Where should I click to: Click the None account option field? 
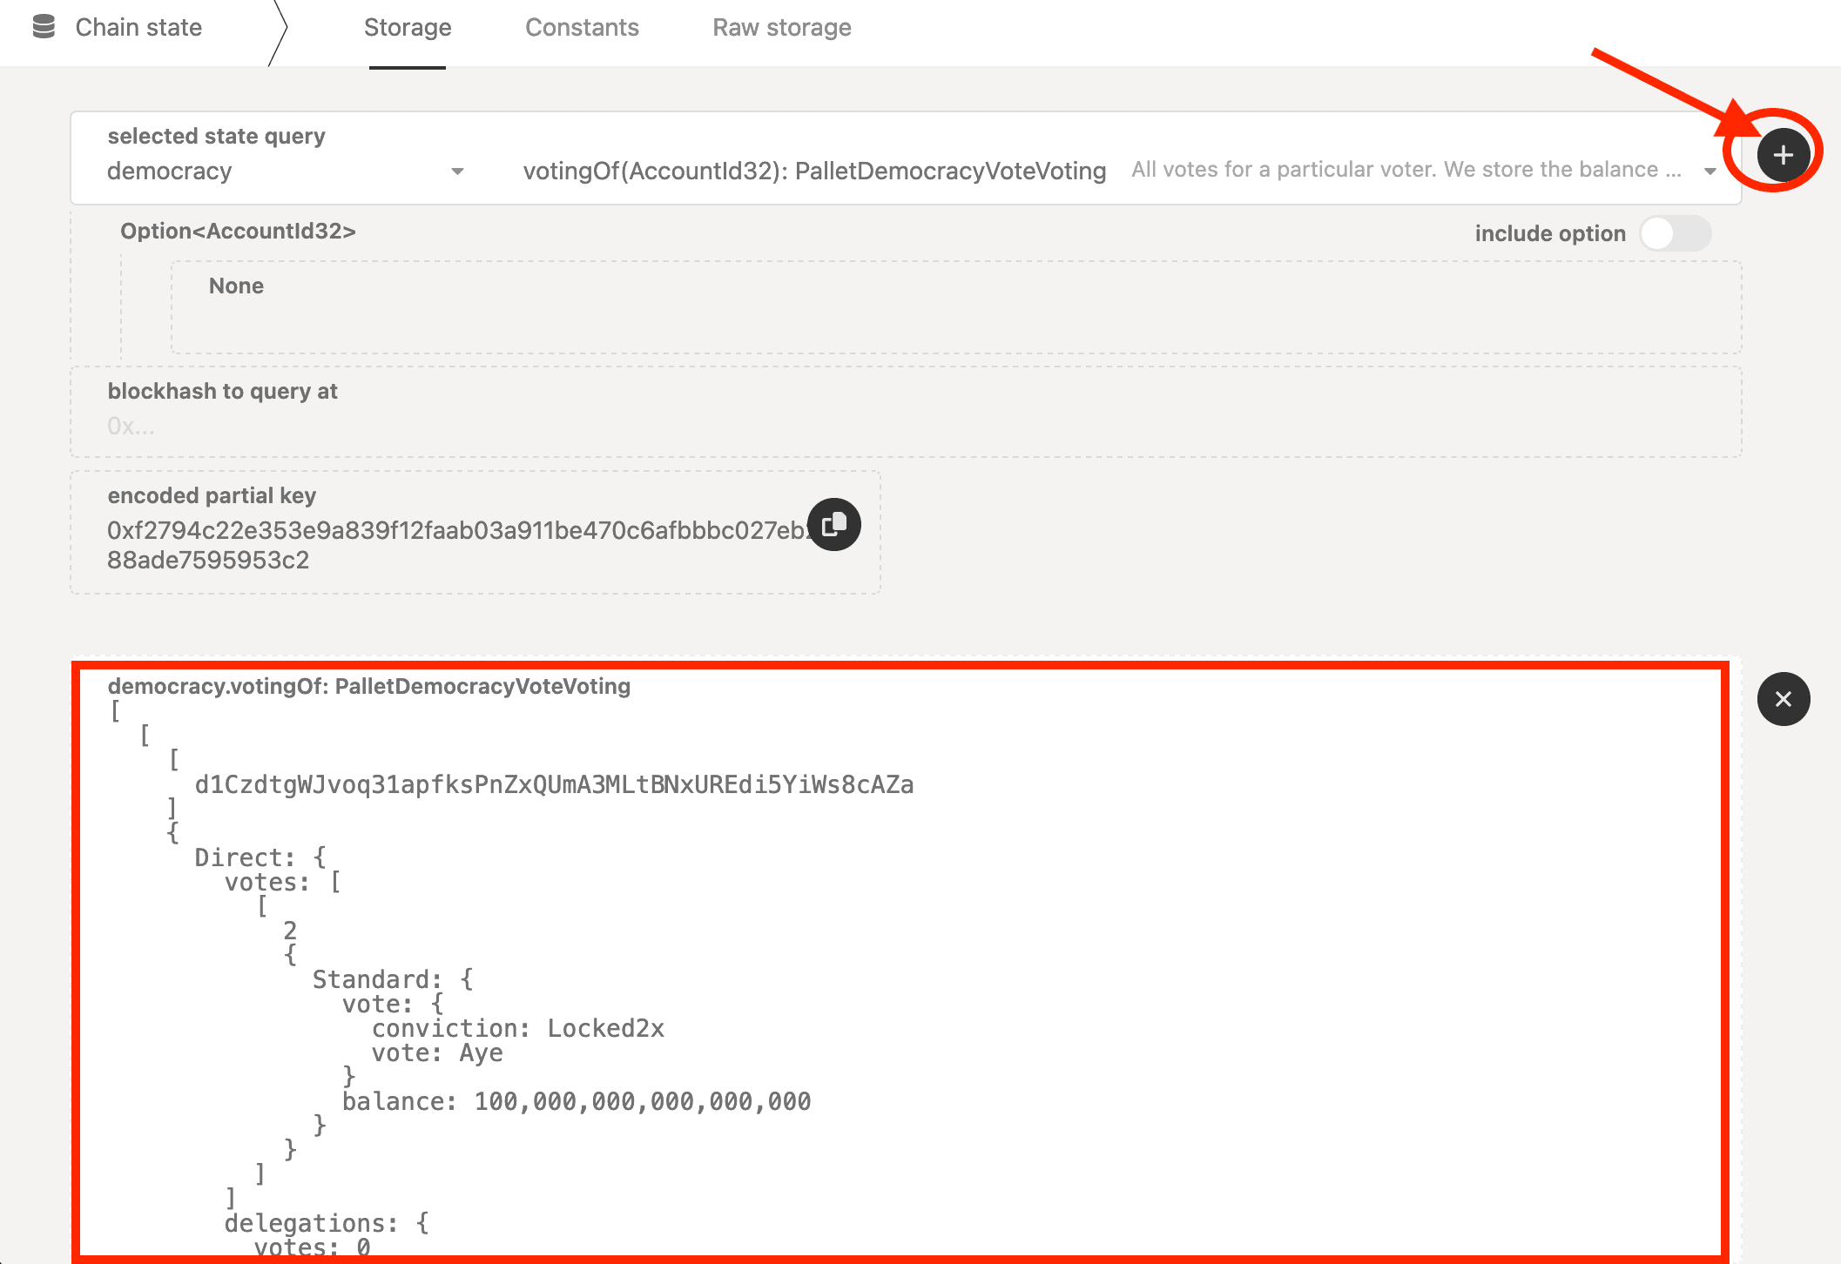pos(955,306)
